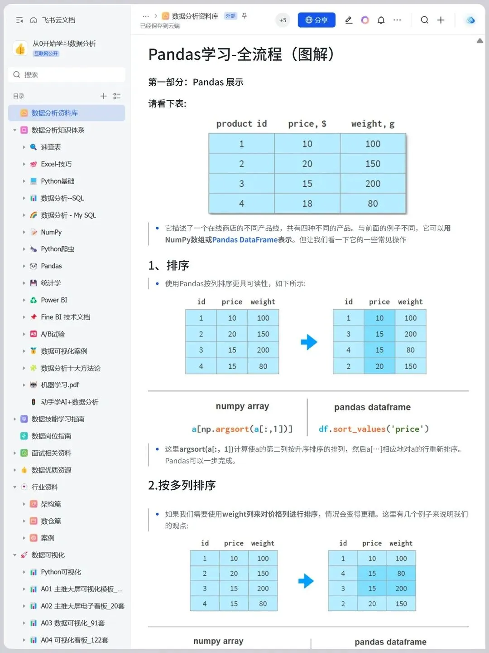Click the heading 2.按多列排序
The height and width of the screenshot is (653, 489).
click(x=182, y=485)
